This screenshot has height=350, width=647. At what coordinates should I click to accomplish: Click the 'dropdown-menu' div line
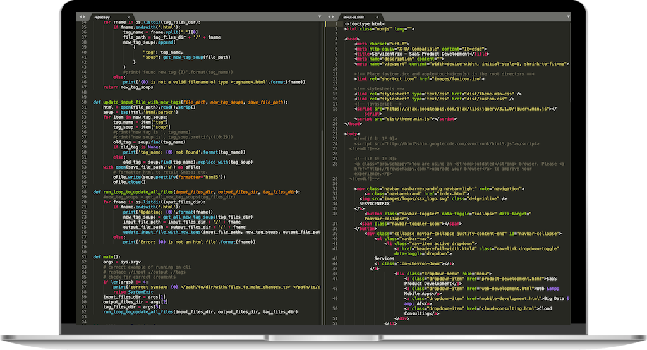click(443, 274)
